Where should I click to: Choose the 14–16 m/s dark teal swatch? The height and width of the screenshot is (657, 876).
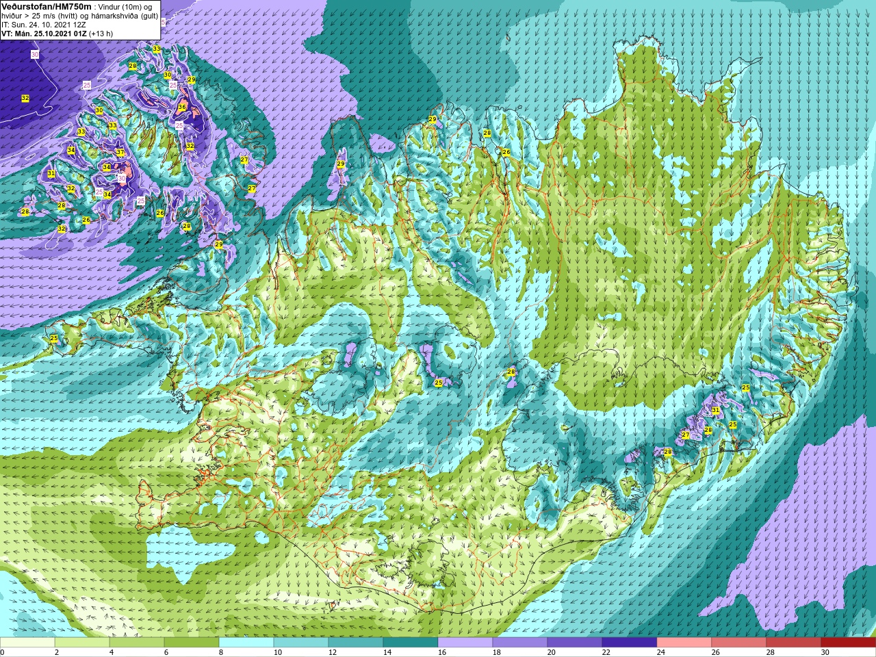click(411, 643)
